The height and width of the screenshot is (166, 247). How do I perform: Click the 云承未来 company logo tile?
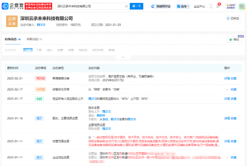click(x=12, y=21)
